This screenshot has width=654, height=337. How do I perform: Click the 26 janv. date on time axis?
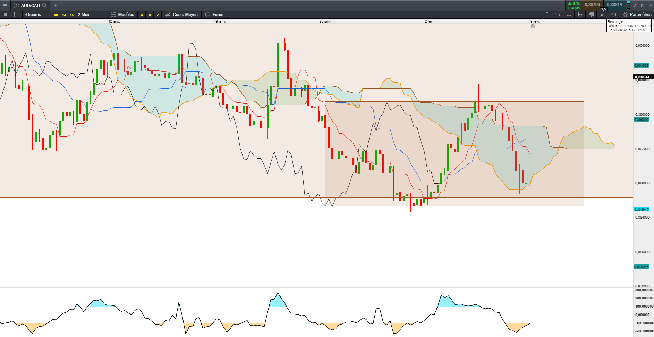(325, 21)
